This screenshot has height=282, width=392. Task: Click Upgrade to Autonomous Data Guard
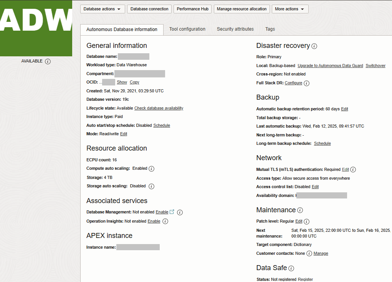coord(330,66)
